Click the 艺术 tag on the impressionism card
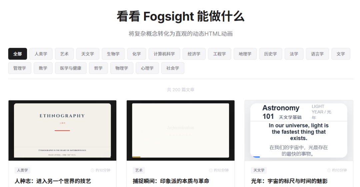 [139, 170]
